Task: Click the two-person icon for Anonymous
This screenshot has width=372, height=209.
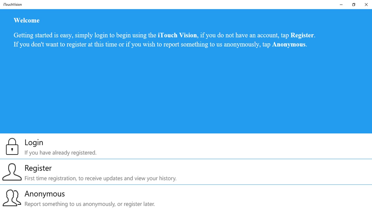Action: coord(12,198)
